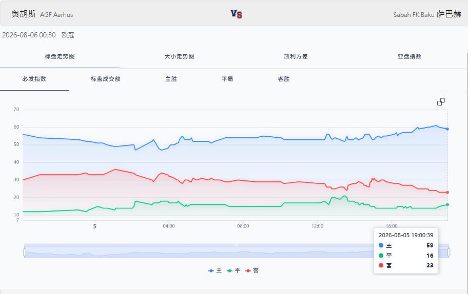Click the 70 y-axis label
The image size is (468, 294).
(16, 110)
